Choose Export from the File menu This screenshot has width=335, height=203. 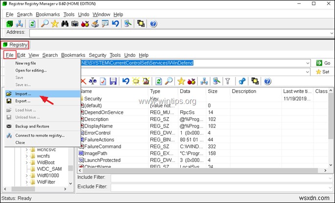[x=43, y=101]
